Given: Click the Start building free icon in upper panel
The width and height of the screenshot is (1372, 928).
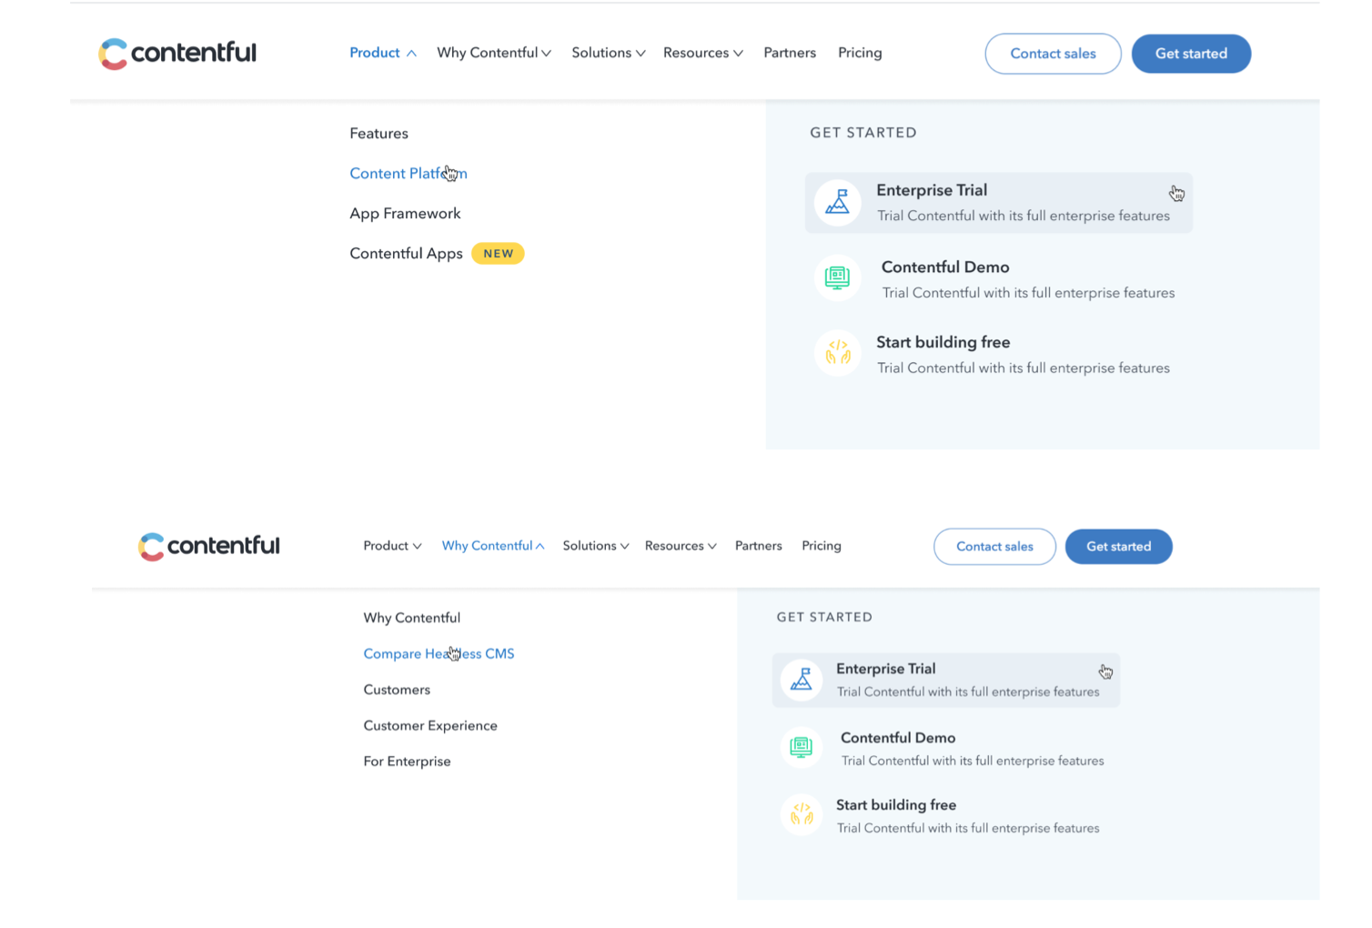Looking at the screenshot, I should [x=837, y=353].
